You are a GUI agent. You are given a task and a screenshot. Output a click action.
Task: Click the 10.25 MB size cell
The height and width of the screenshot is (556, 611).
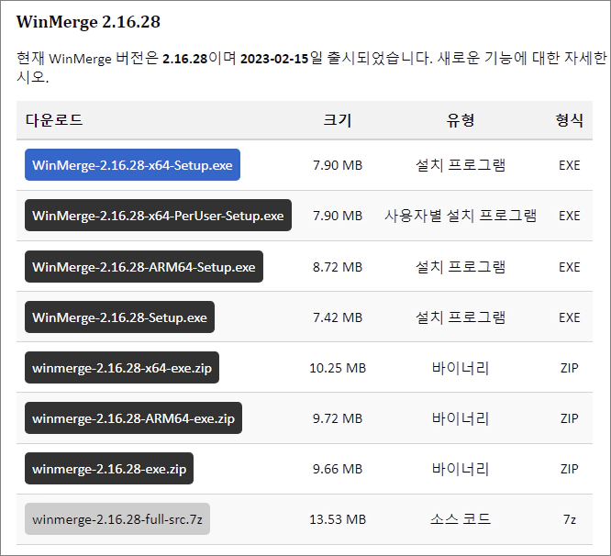(338, 368)
